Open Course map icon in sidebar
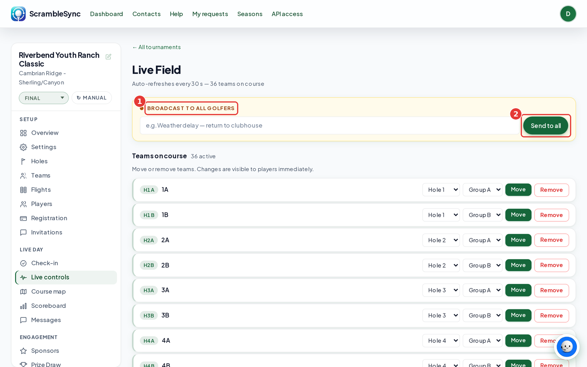 tap(23, 292)
